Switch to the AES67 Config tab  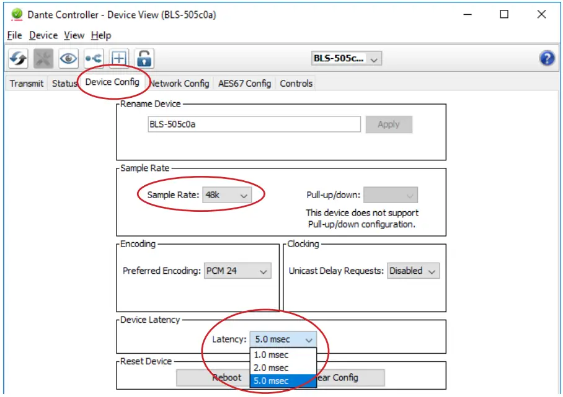click(x=244, y=84)
